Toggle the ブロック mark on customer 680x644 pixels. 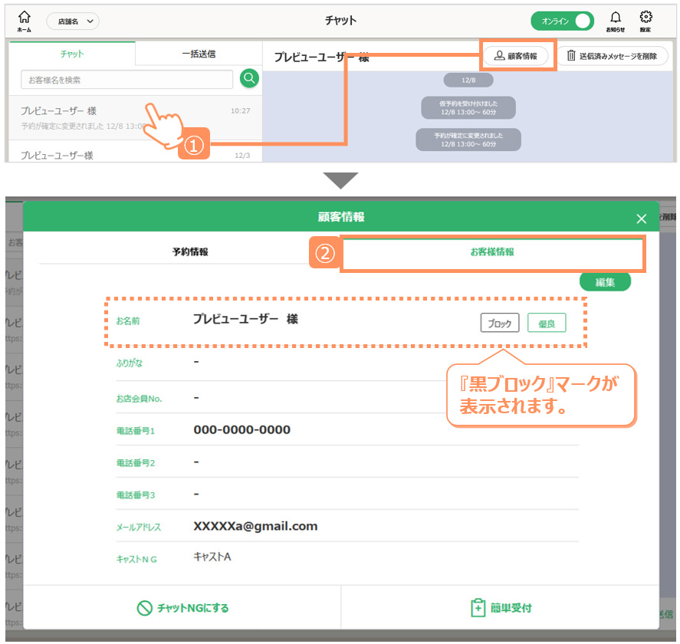point(500,324)
